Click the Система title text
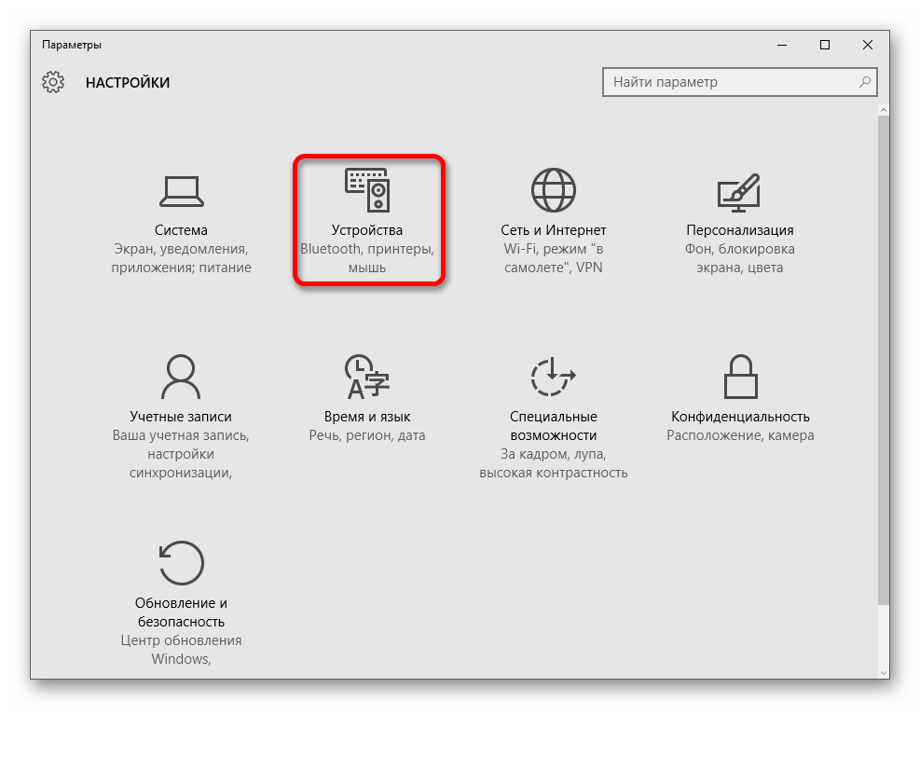920x784 pixels. tap(181, 230)
